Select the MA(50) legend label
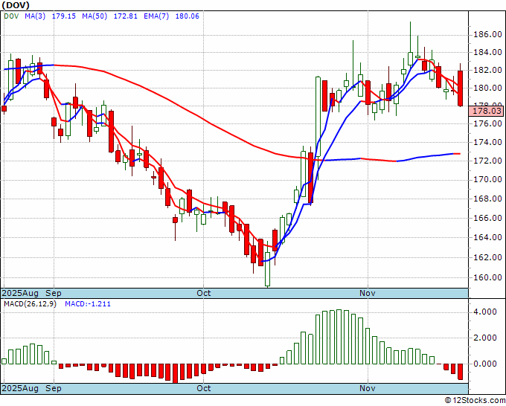Screen dimensions: 506x406 pos(95,16)
